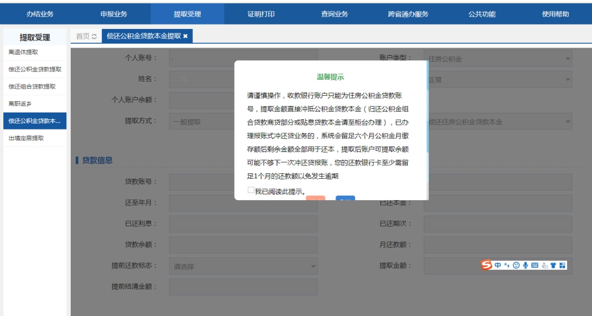Open the on-screen soft keyboard icon
Viewport: 592px width, 316px height.
[x=534, y=265]
